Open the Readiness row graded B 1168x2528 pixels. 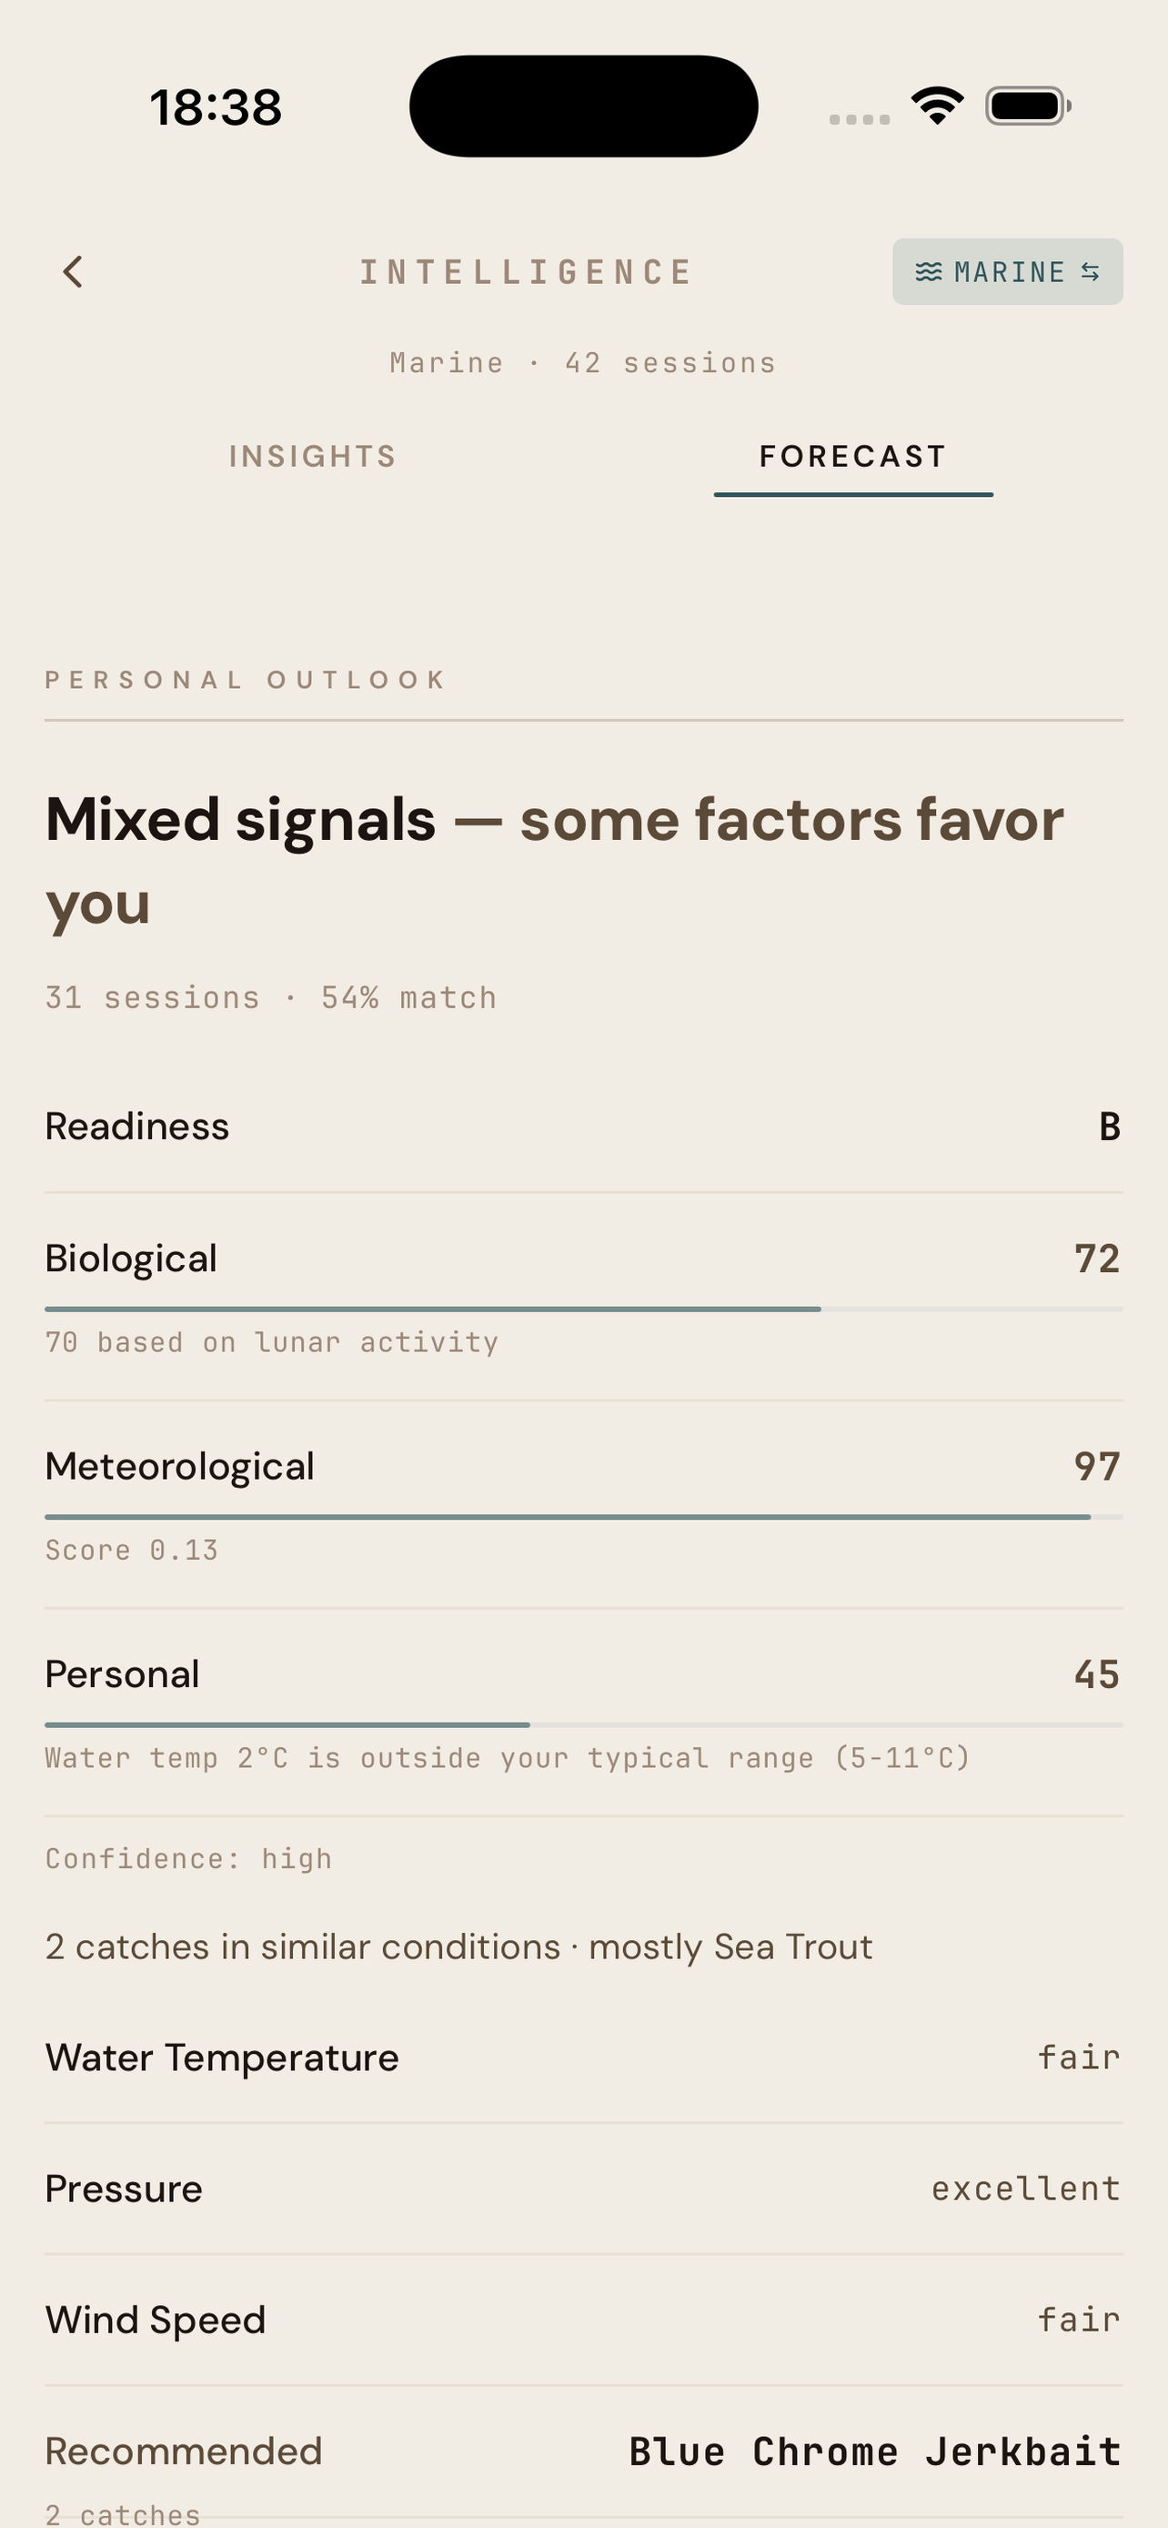(x=583, y=1127)
